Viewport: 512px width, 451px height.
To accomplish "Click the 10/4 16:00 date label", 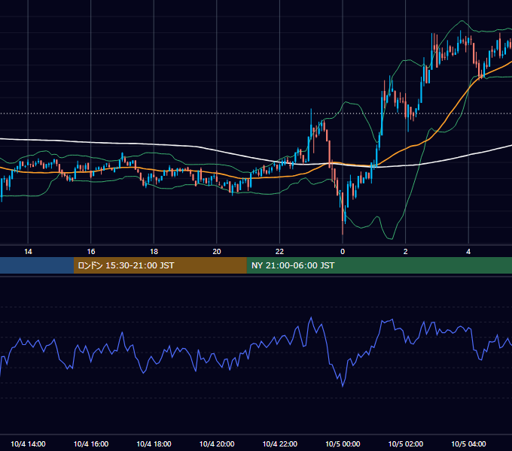I will tap(91, 443).
